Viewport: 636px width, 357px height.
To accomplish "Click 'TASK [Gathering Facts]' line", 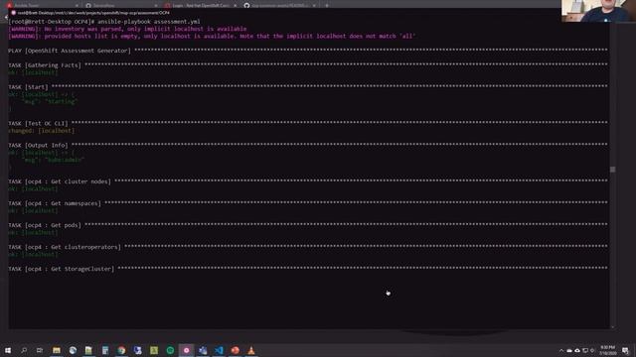I will pos(45,65).
